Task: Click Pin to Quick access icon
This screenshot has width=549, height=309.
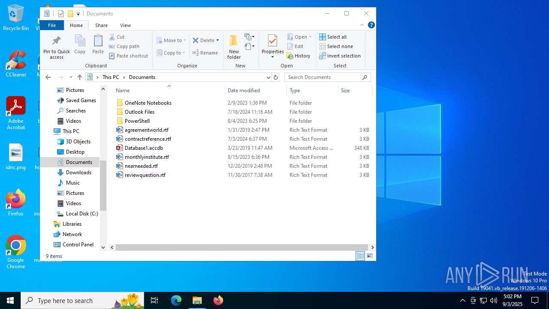Action: point(56,41)
